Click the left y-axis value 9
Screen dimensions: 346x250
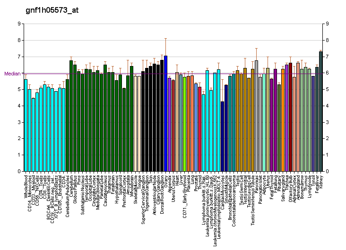click(x=18, y=24)
